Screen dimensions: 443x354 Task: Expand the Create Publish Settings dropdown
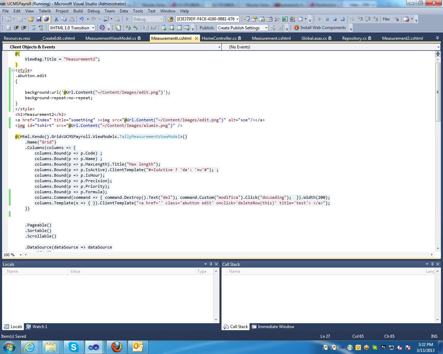[266, 28]
